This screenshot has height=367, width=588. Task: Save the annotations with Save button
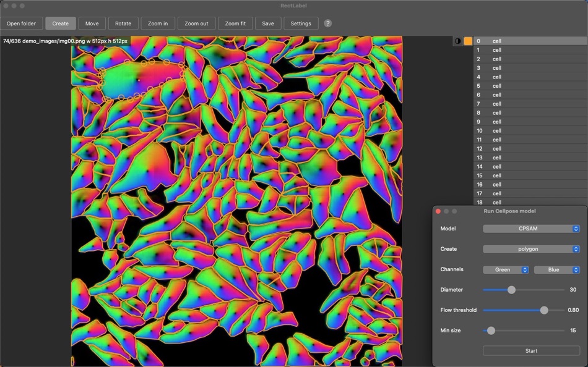(x=268, y=23)
